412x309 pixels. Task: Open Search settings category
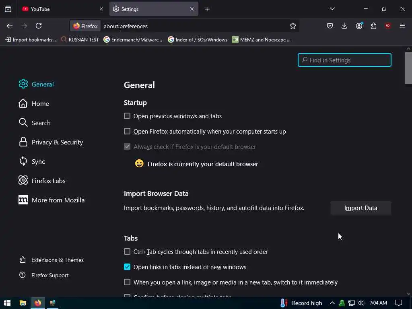(35, 123)
